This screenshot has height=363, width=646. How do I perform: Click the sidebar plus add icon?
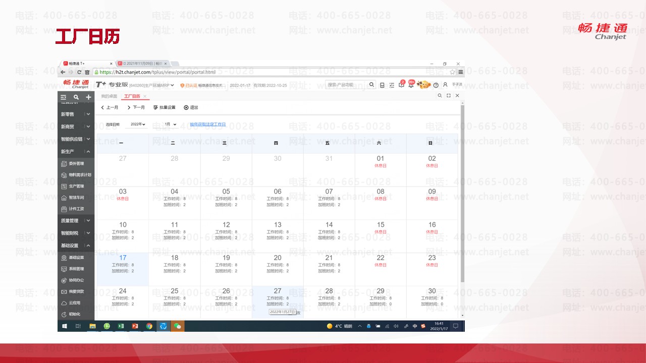click(x=88, y=97)
